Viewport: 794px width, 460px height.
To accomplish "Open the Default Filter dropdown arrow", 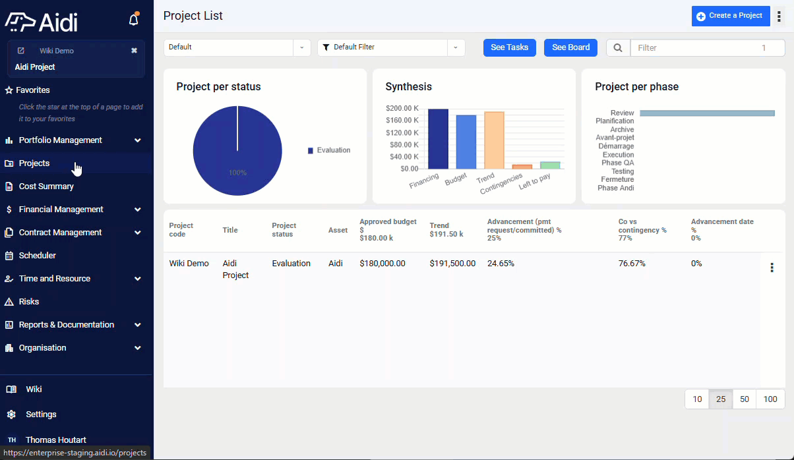I will 456,47.
